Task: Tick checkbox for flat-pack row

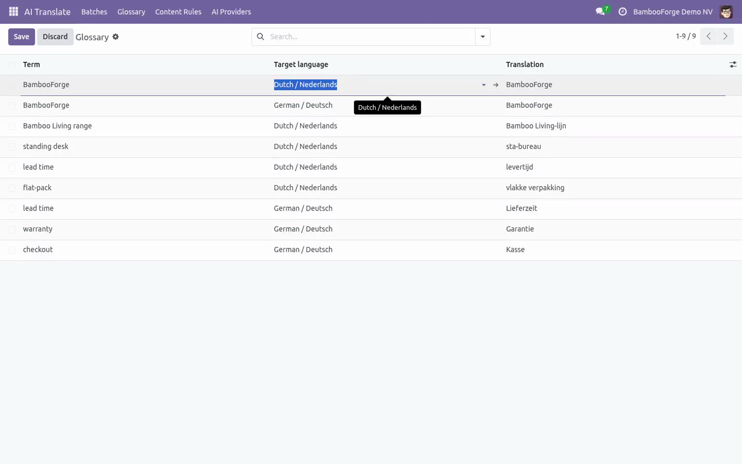Action: pyautogui.click(x=12, y=188)
